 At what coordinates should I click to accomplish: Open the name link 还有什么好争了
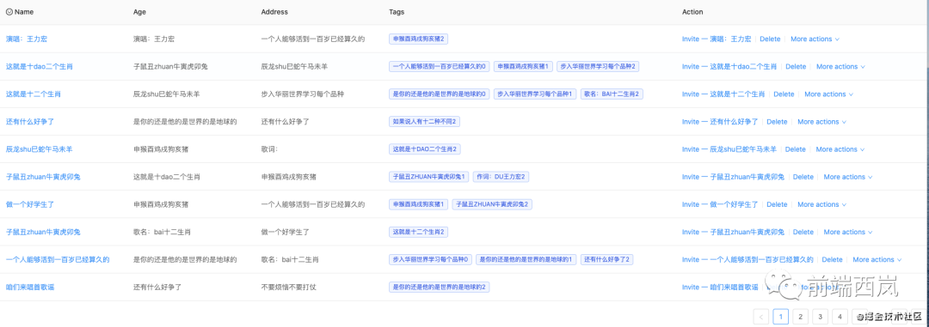(x=29, y=122)
